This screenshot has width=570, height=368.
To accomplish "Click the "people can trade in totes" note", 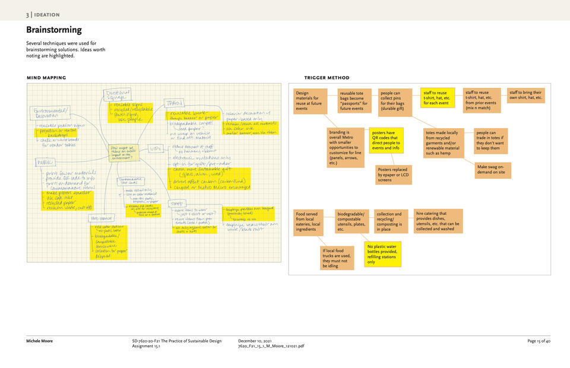I will [x=491, y=141].
